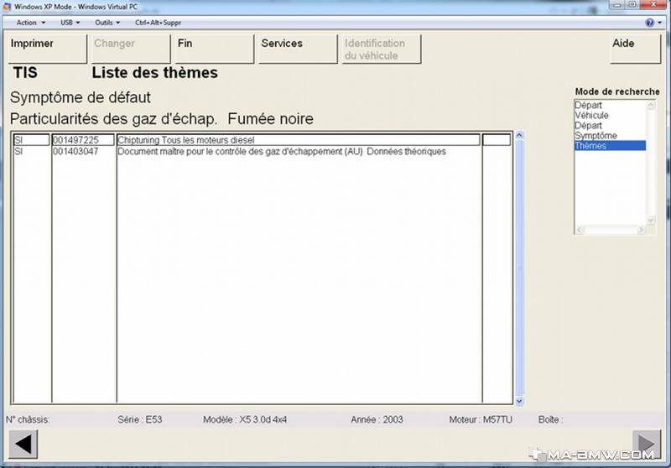Open the Aide help button

(636, 49)
